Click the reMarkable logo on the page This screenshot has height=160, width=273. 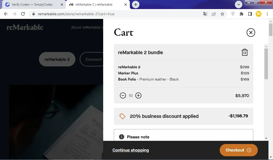tap(25, 27)
